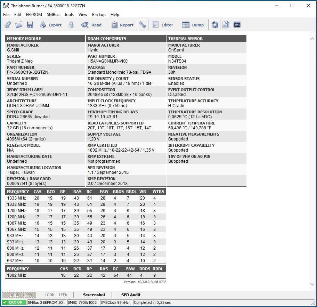Click the 16 Gb M-die density value
Screen dimensions: 317x307
(x=120, y=83)
